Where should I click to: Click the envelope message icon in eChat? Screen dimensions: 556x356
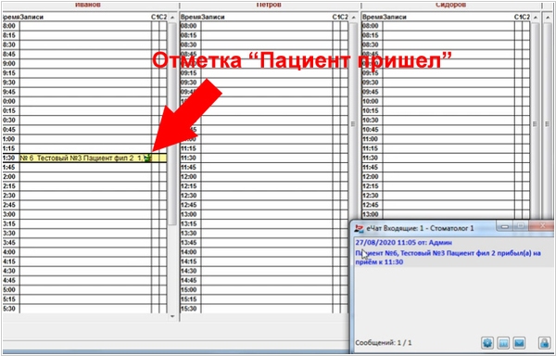(519, 343)
